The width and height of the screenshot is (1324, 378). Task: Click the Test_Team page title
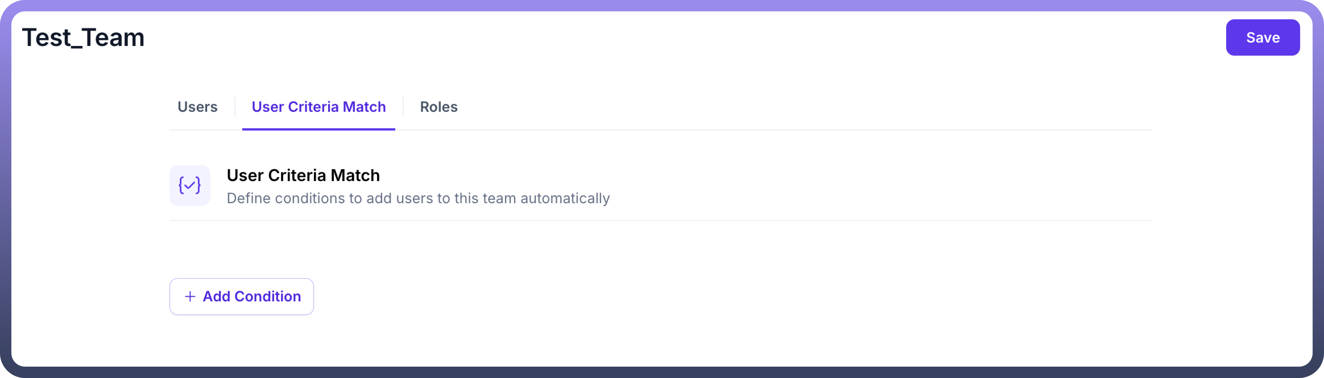point(83,38)
